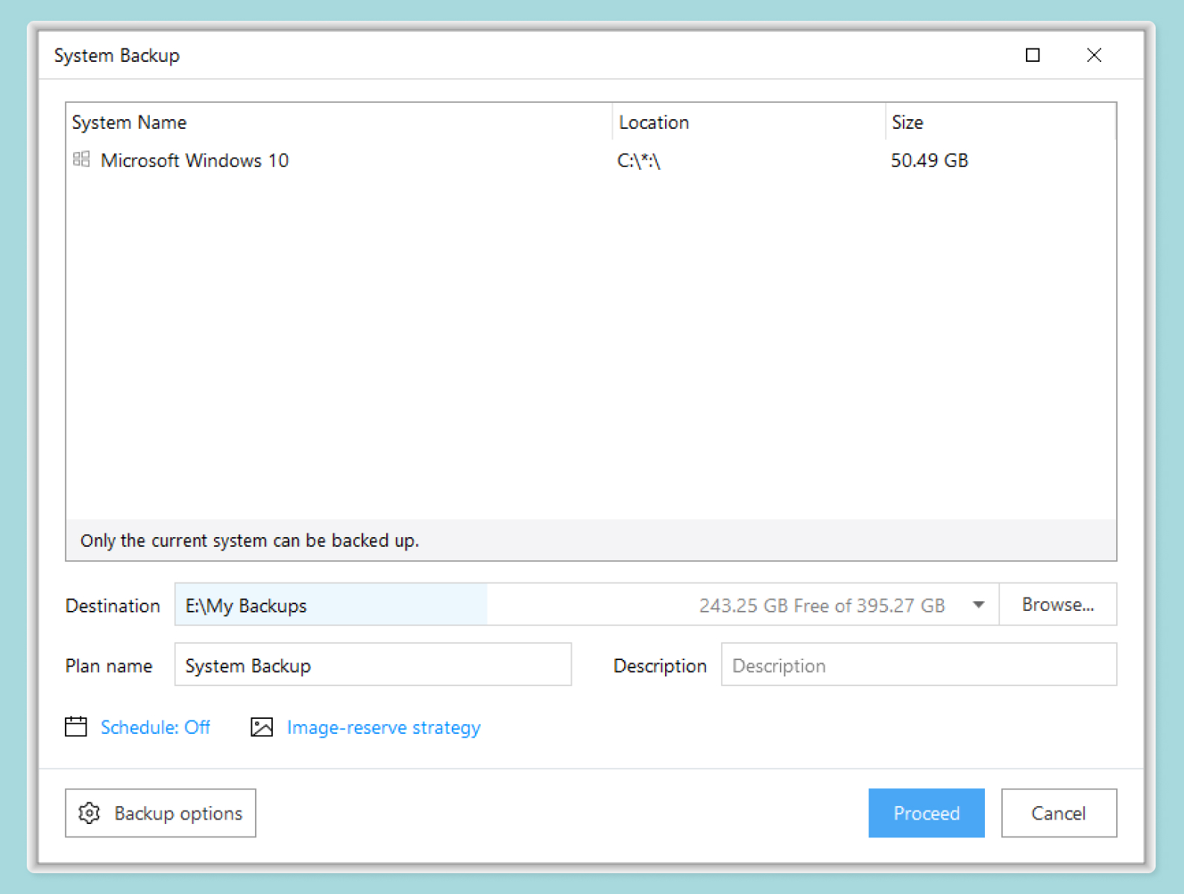This screenshot has height=894, width=1184.
Task: Open the Image-reserve strategy link
Action: point(383,727)
